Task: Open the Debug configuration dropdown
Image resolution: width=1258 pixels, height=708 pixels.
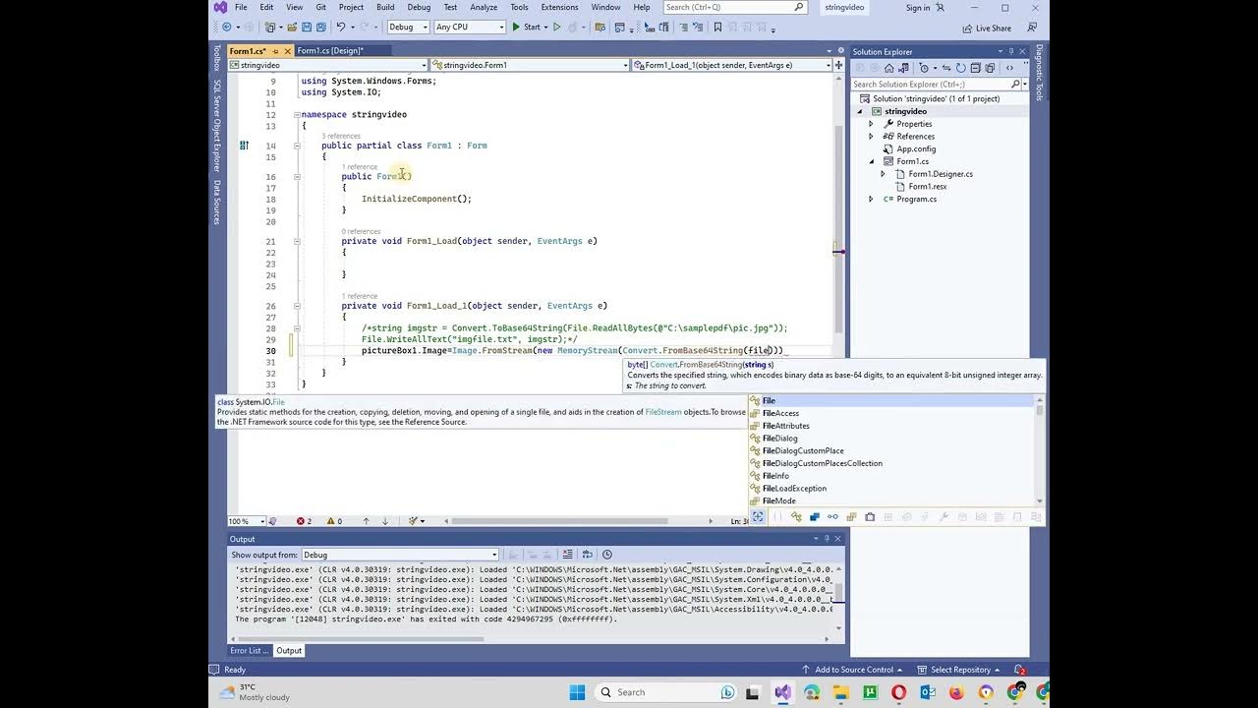Action: (408, 28)
